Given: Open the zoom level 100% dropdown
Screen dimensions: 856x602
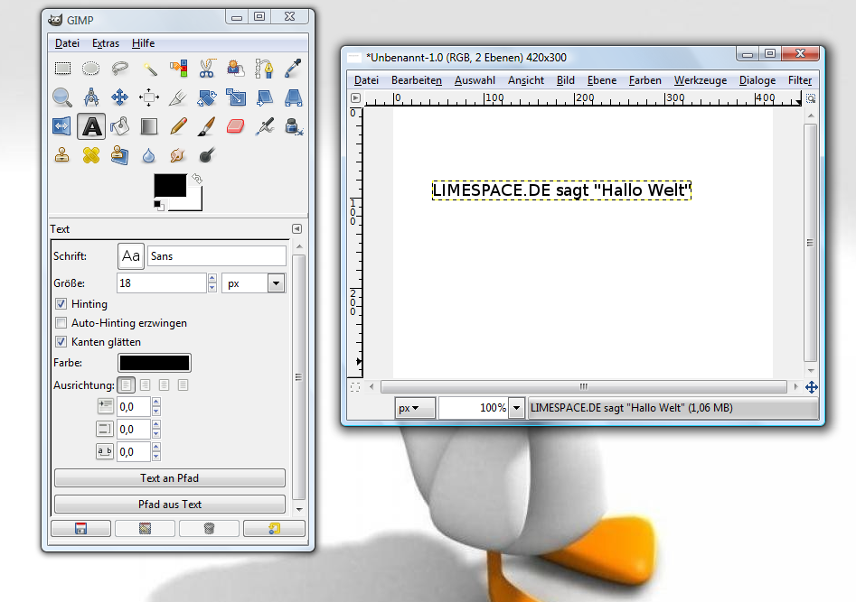Looking at the screenshot, I should click(516, 408).
